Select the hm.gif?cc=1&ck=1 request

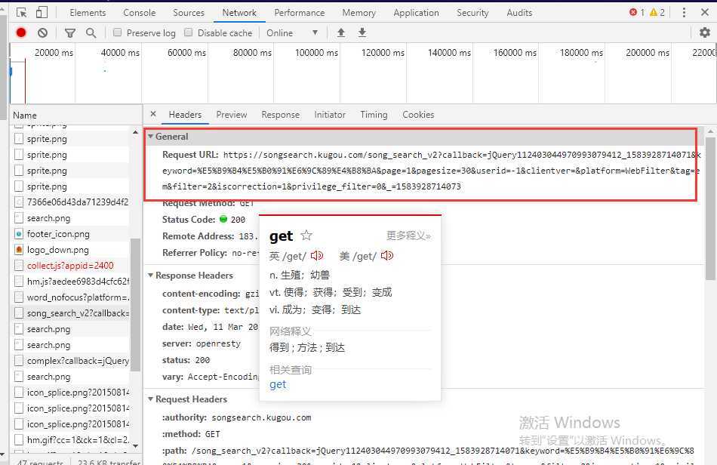71,440
